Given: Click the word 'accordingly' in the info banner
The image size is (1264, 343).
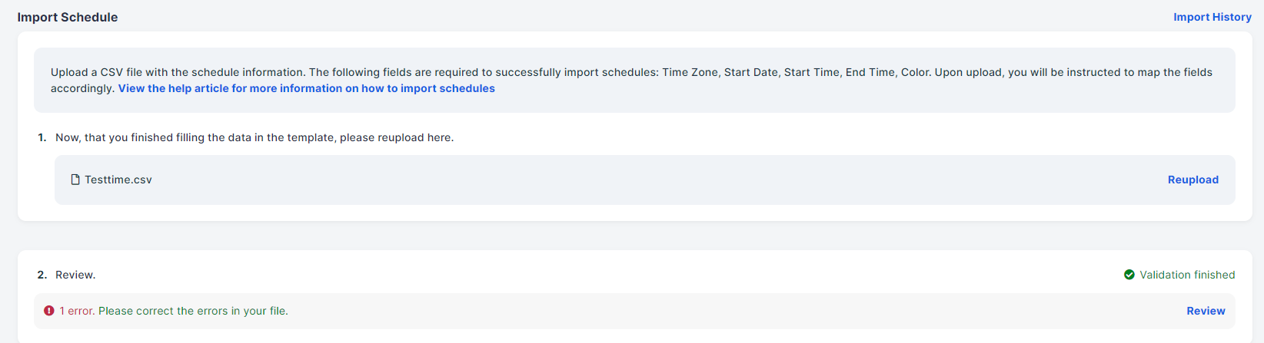Looking at the screenshot, I should [81, 88].
